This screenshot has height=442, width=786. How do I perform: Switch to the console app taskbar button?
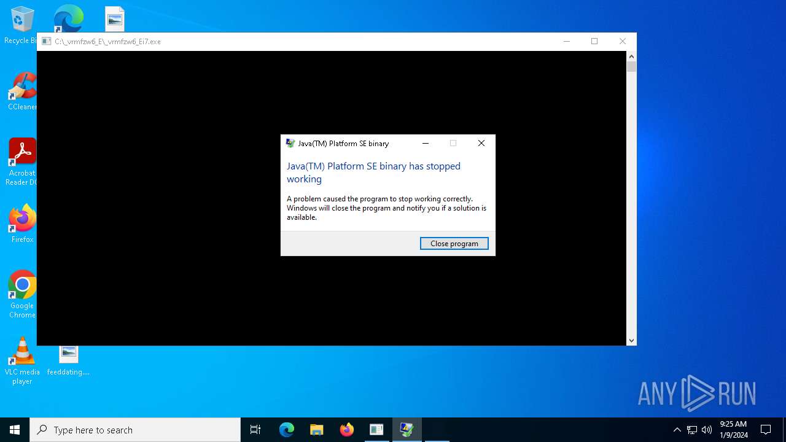(x=376, y=430)
